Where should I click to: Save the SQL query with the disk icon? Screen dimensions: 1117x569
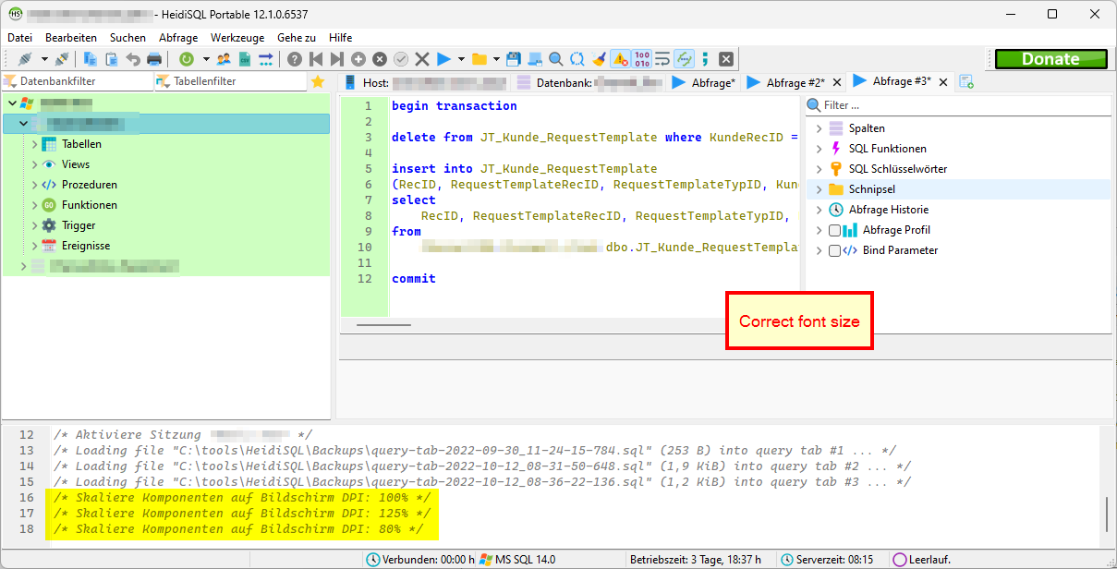(516, 58)
